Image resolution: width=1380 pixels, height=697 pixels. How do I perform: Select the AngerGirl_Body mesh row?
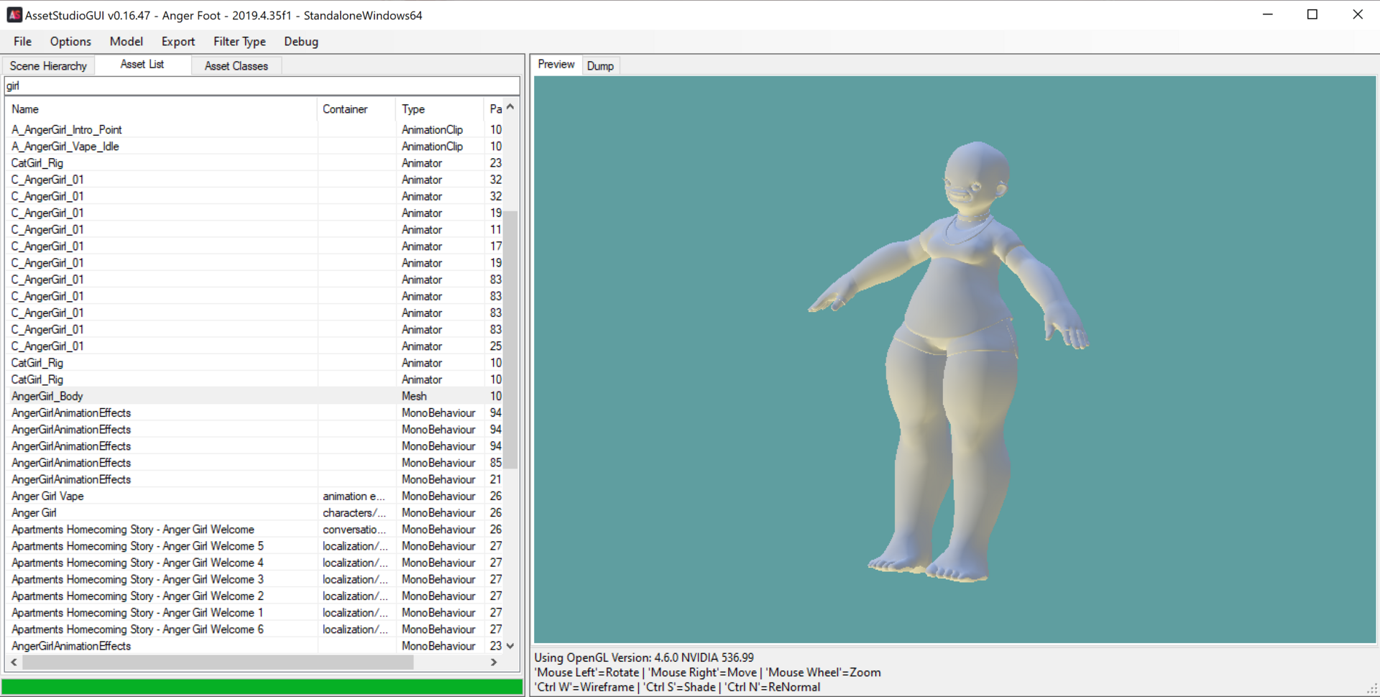pos(255,397)
